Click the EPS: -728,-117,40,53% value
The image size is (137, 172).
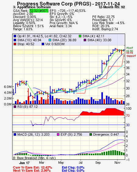click(x=68, y=11)
